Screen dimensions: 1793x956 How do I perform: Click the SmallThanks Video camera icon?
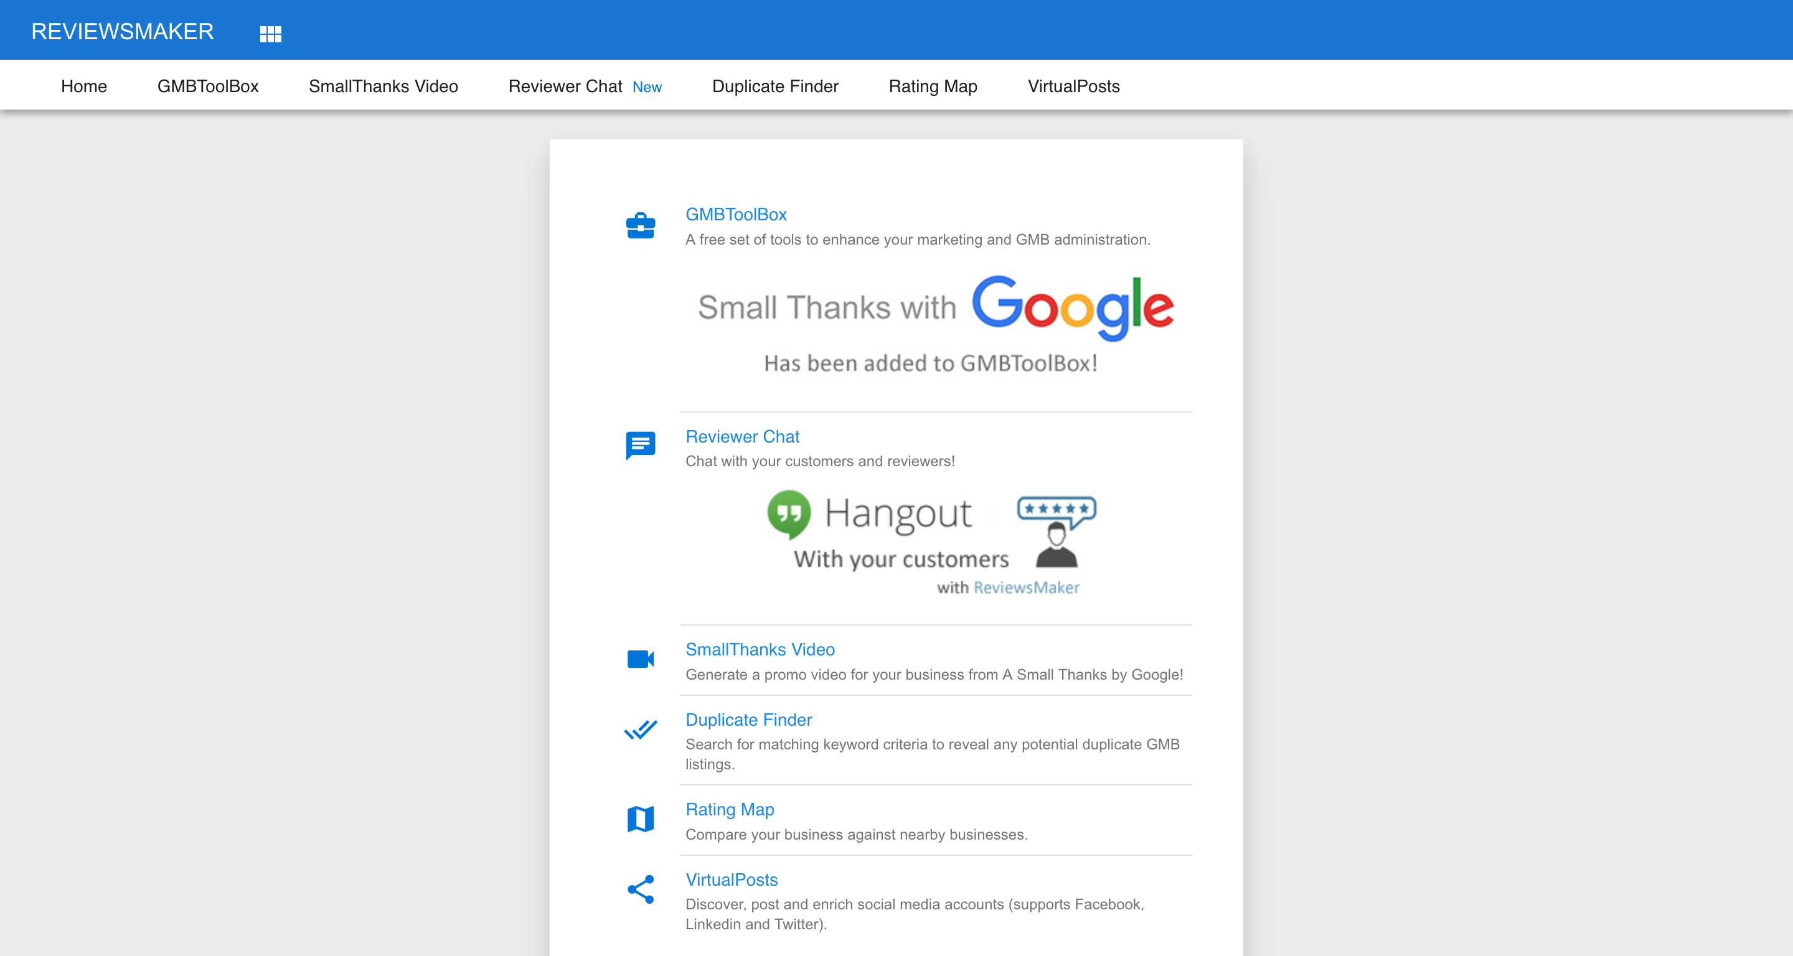(x=641, y=659)
